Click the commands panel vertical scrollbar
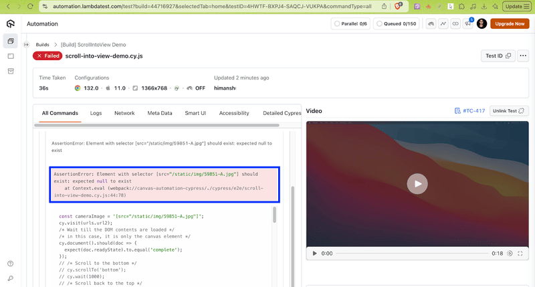535x287 pixels. [292, 235]
